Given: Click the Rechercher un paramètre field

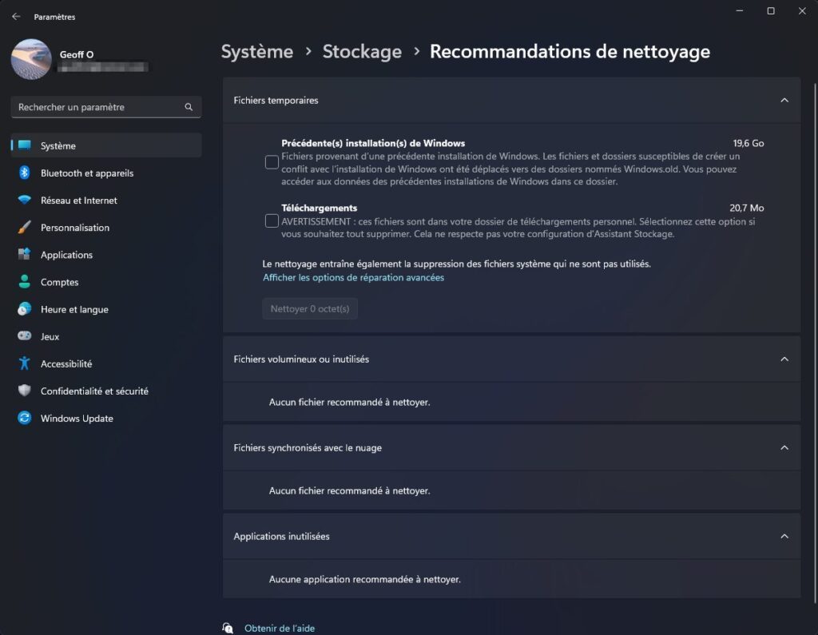Looking at the screenshot, I should [x=106, y=107].
